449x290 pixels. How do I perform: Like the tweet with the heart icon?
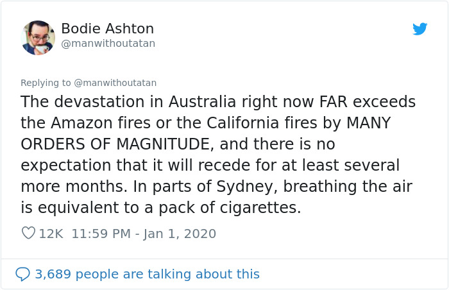click(x=28, y=234)
